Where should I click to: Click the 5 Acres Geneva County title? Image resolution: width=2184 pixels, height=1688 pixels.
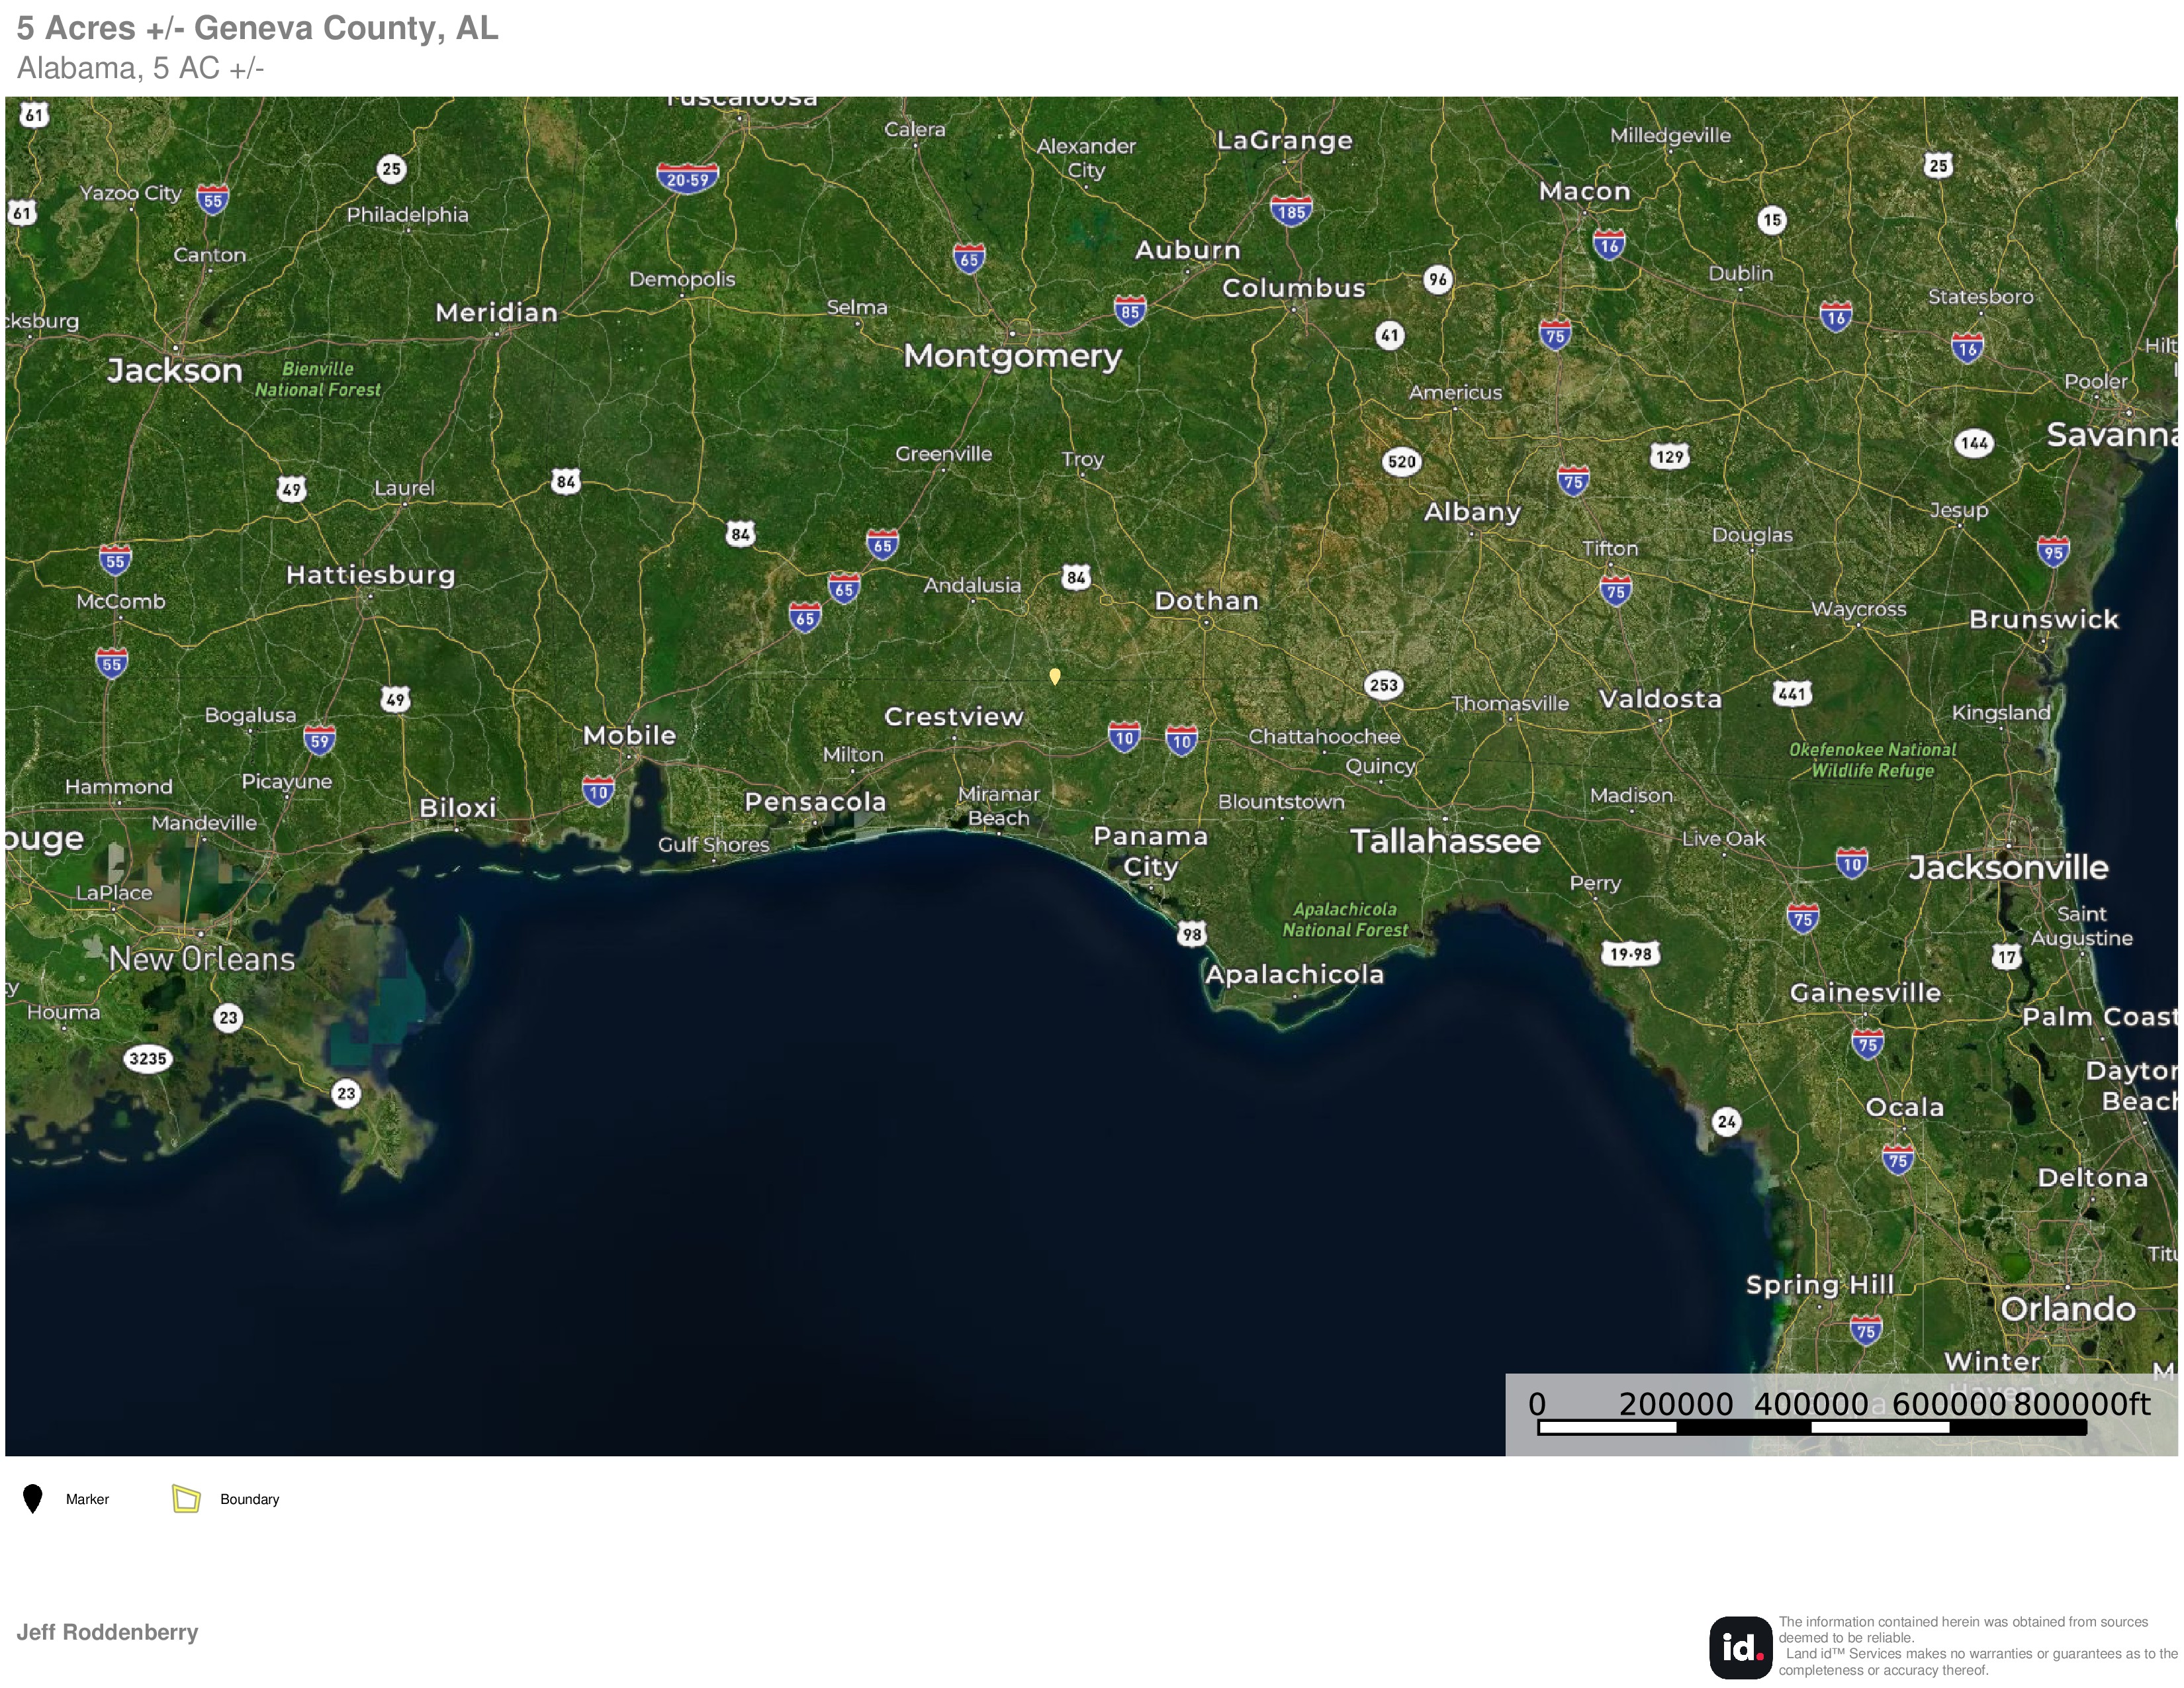(257, 28)
